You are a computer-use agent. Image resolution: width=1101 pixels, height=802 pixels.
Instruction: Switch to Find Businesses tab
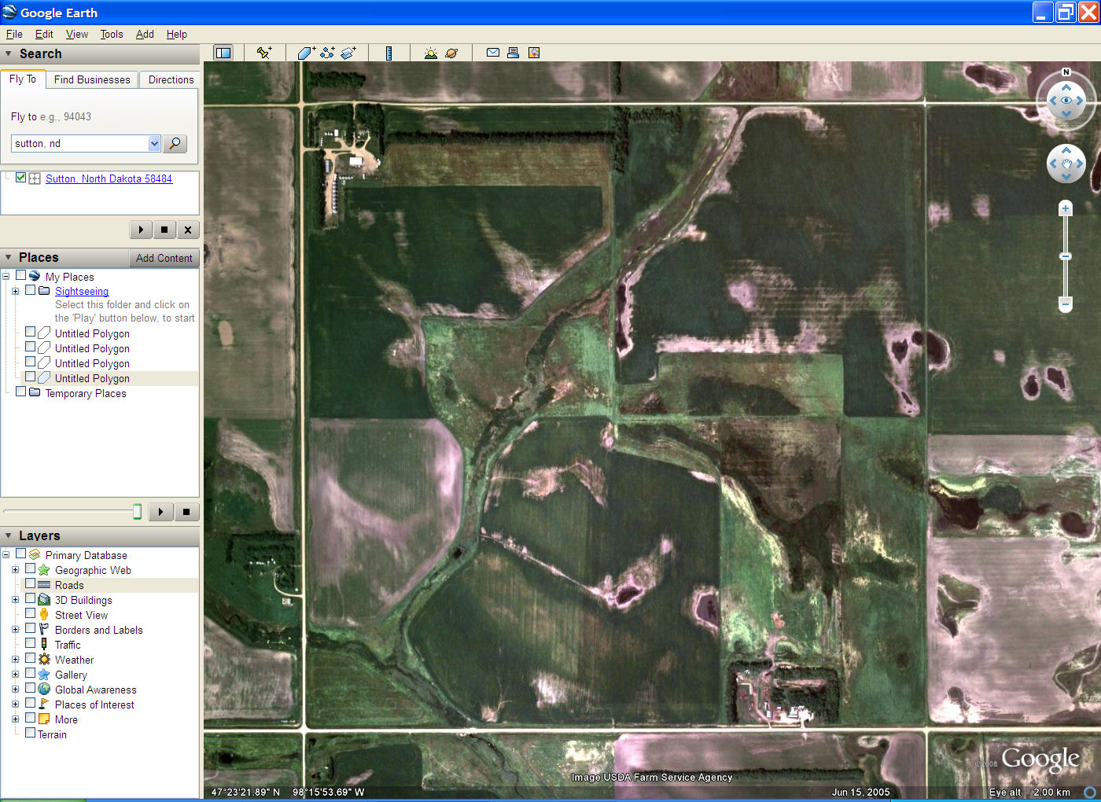point(92,79)
